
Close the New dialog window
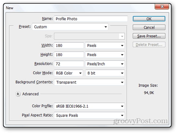coord(162,6)
